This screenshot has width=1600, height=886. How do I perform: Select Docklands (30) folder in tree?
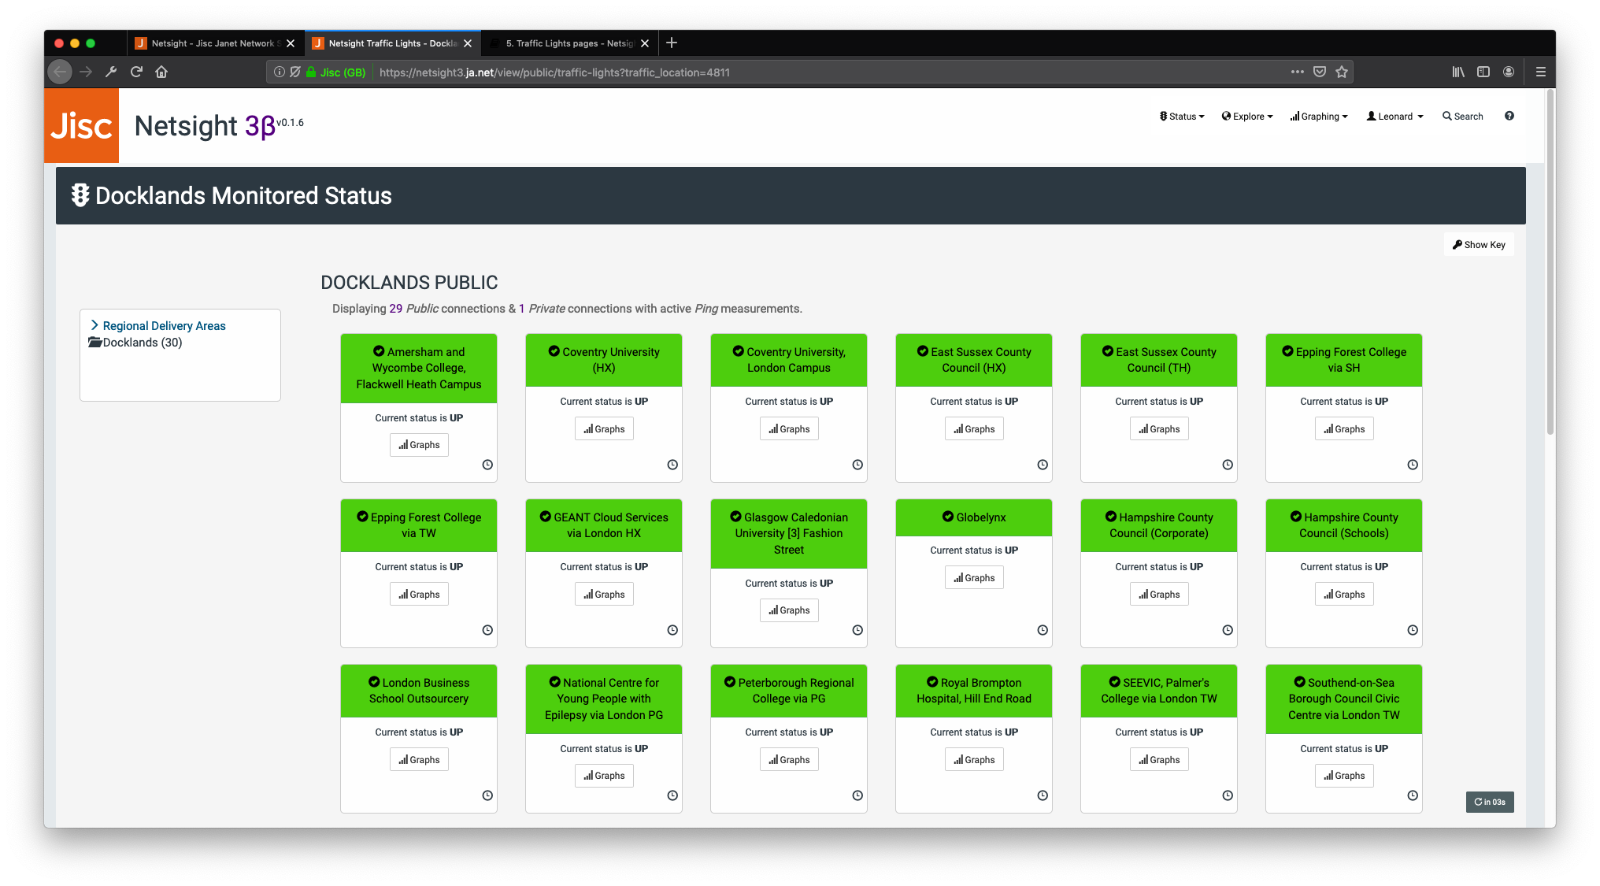point(135,343)
